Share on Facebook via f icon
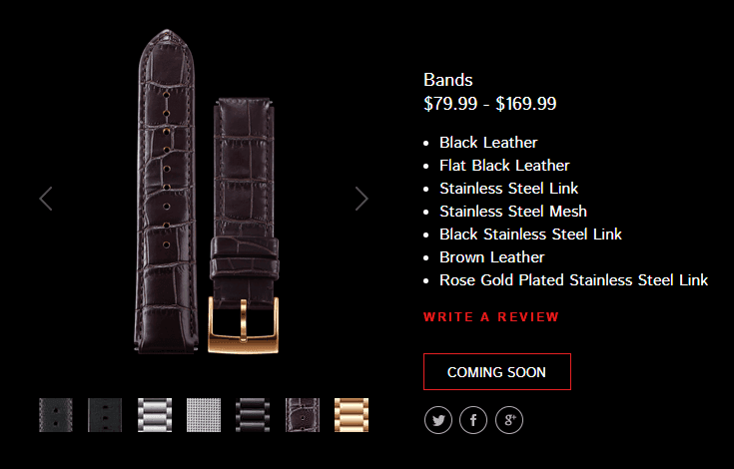 473,420
